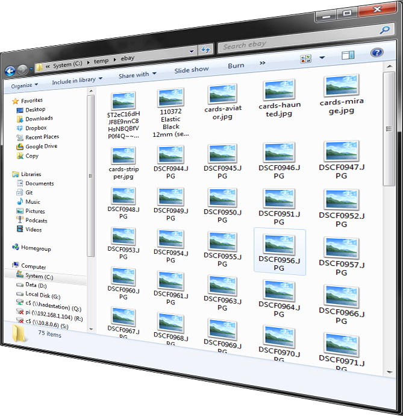Open Dropbox in Favorites

coord(35,128)
